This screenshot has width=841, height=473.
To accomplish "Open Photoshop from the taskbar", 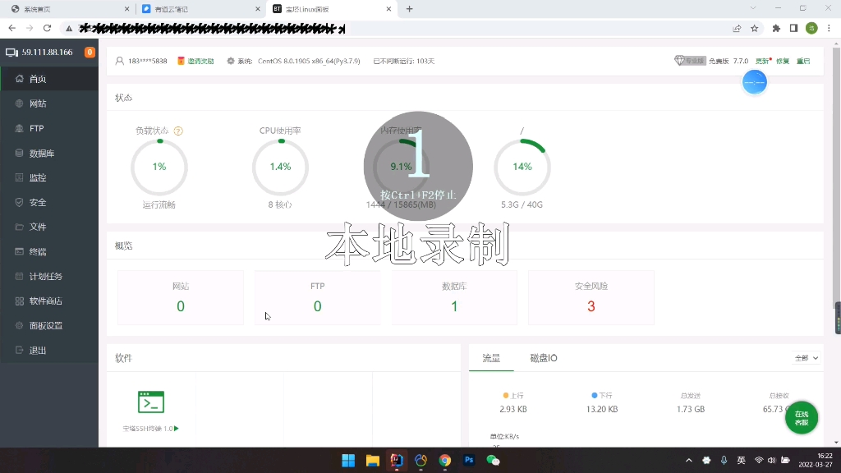I will coord(469,461).
